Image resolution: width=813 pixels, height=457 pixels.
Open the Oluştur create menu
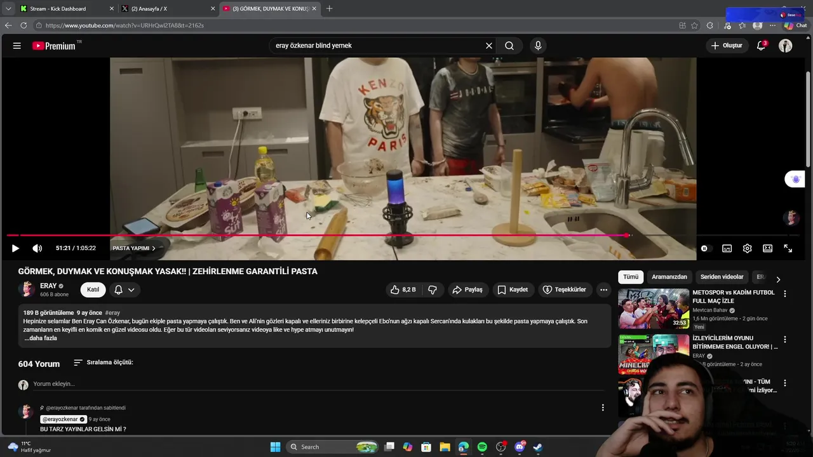[x=727, y=46]
